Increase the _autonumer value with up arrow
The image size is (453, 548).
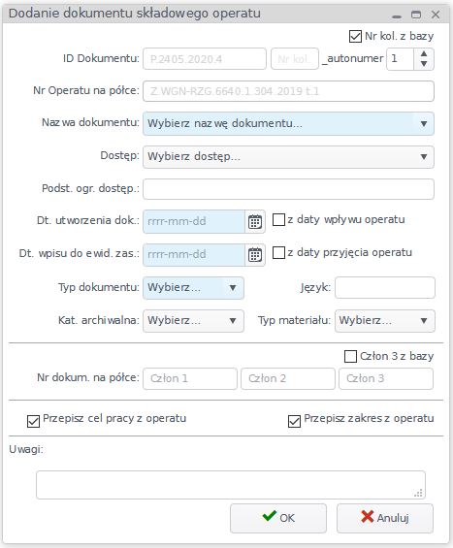(x=424, y=53)
